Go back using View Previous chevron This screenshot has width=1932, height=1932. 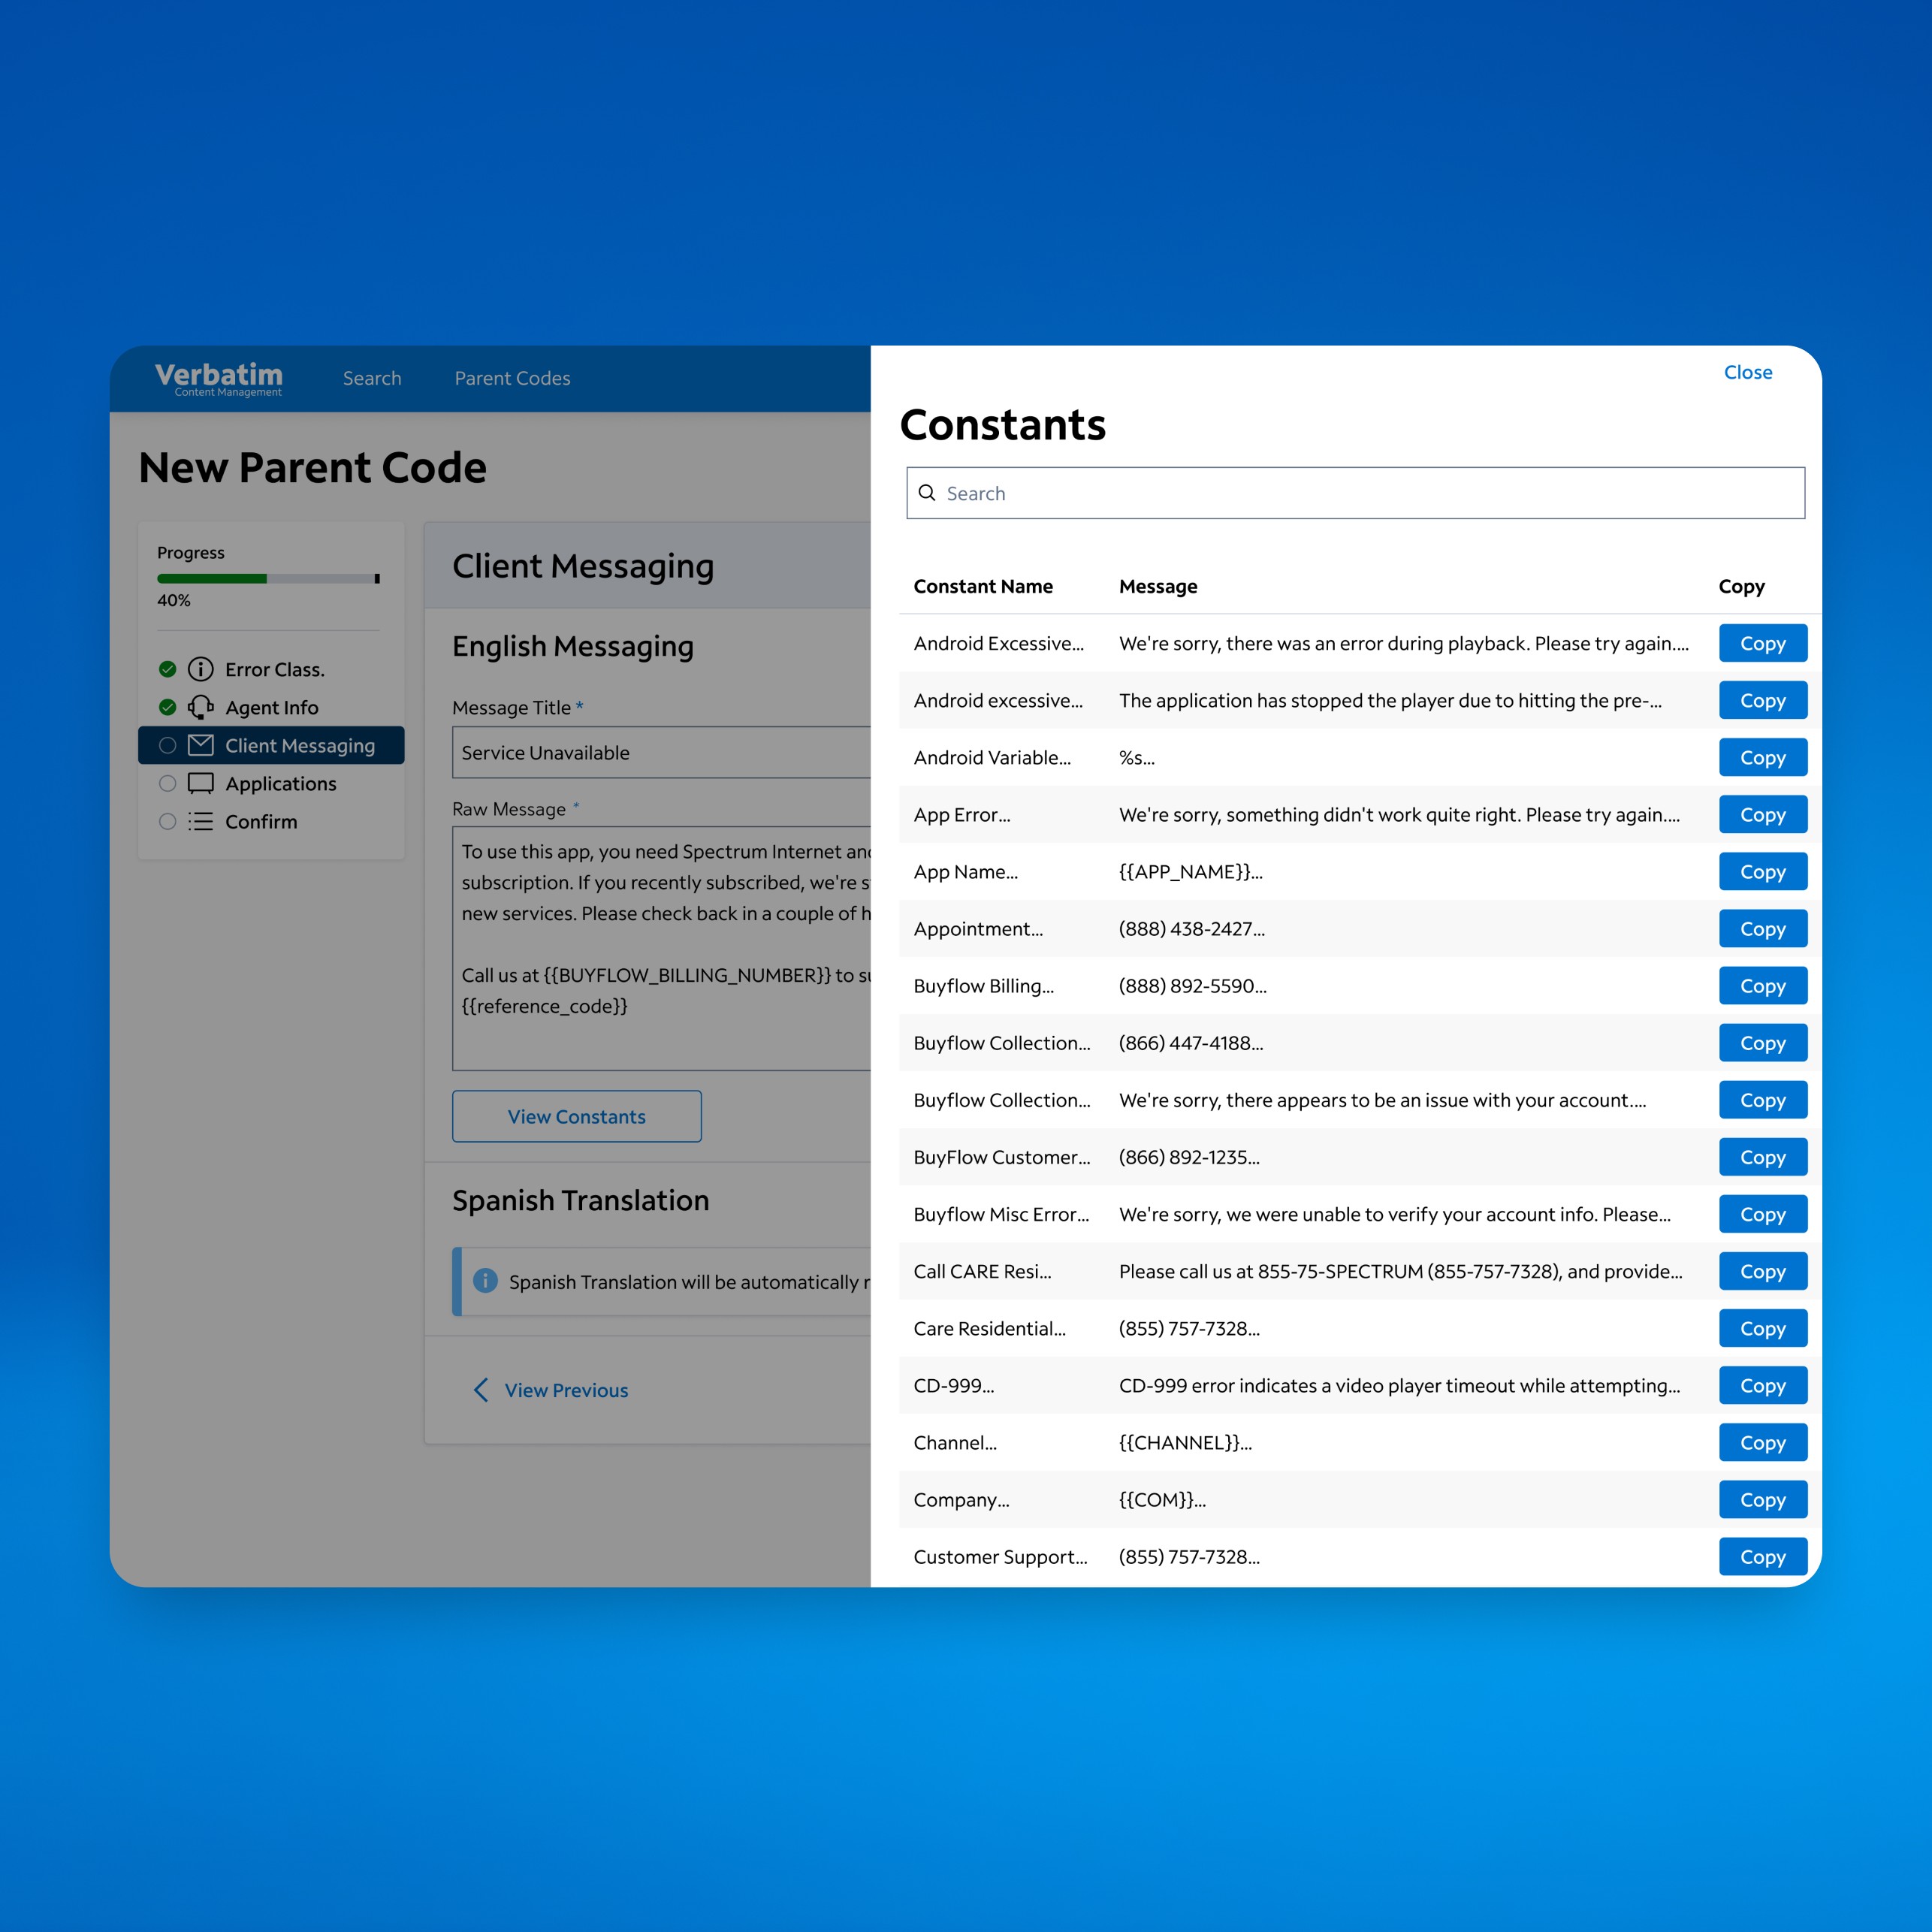pos(481,1390)
